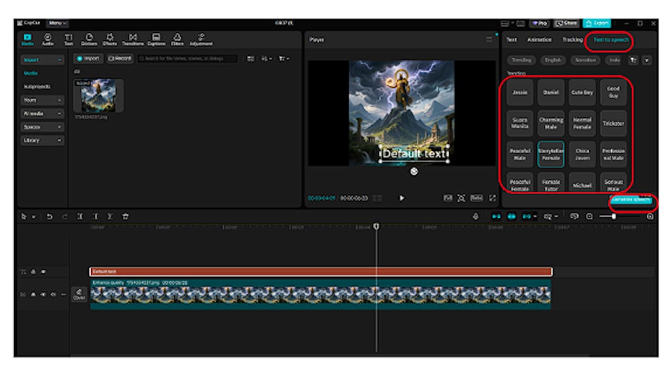Switch to the Text tab
Image resolution: width=671 pixels, height=377 pixels.
[x=511, y=40]
